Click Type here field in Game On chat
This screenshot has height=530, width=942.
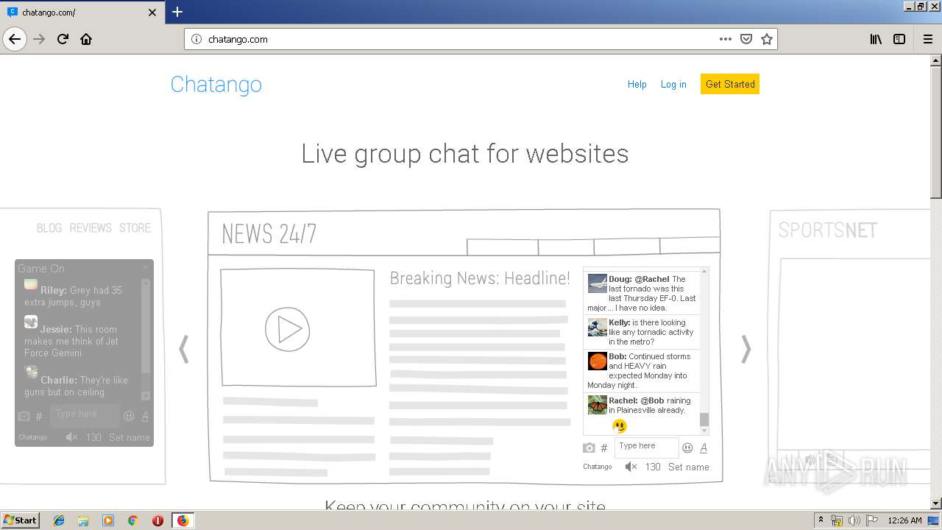click(84, 414)
